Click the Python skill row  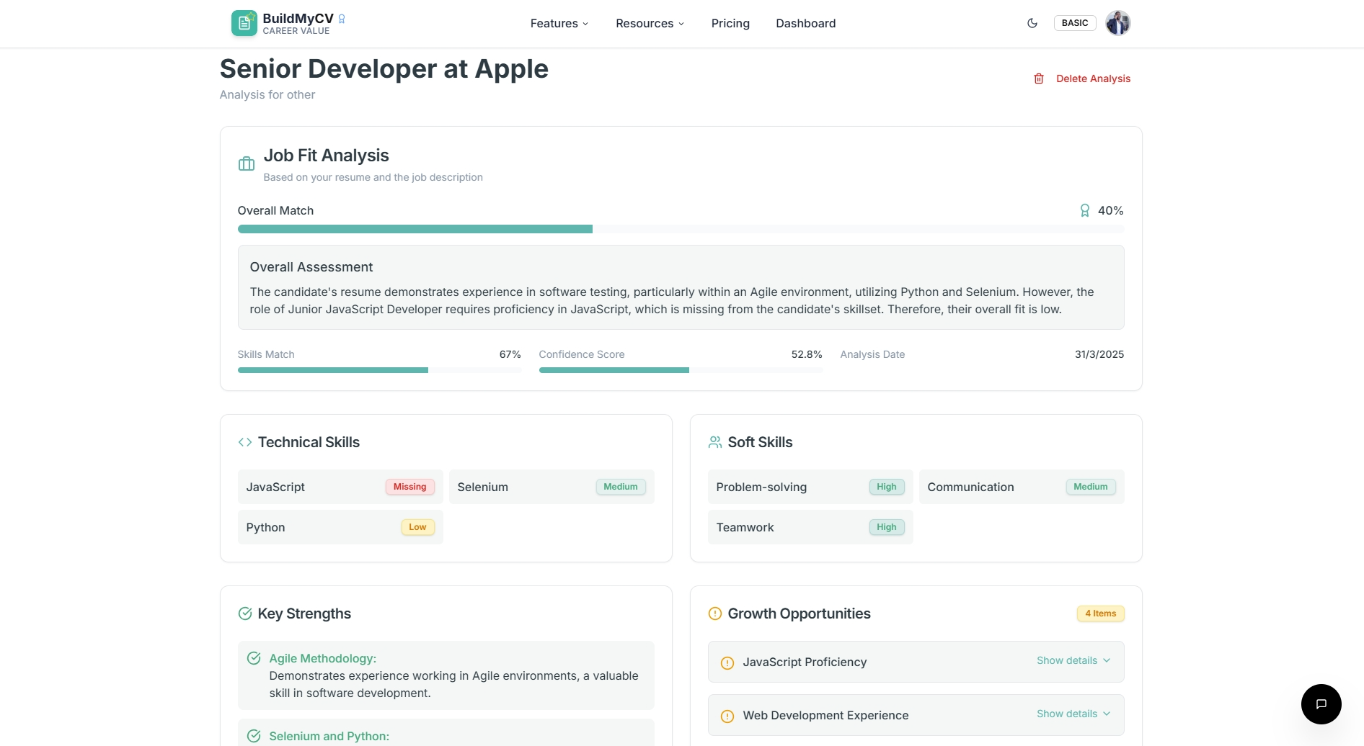point(340,527)
